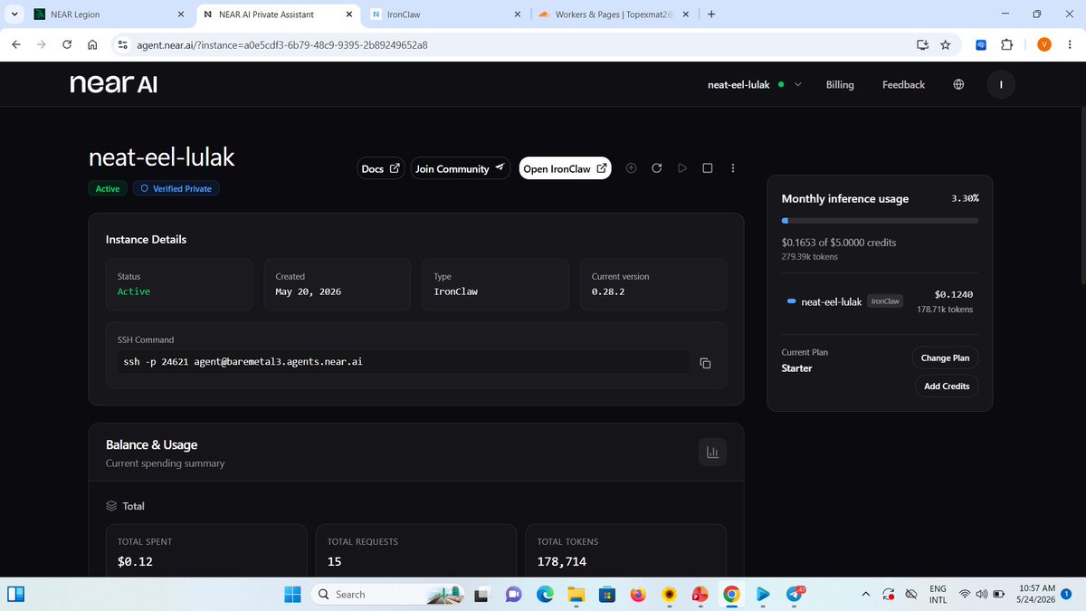Start the instance with the play icon
1086x611 pixels.
point(682,168)
